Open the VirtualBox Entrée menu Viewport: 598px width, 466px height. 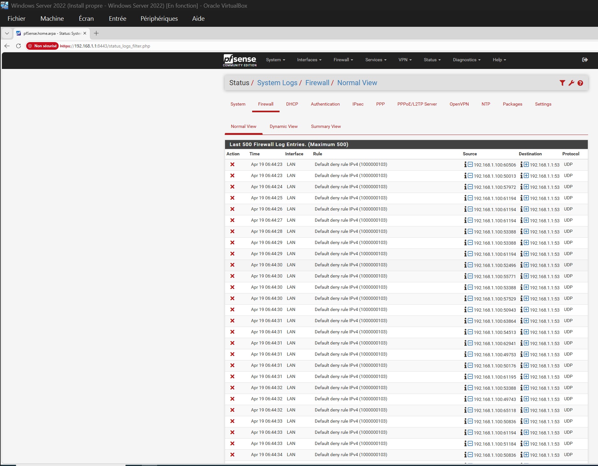(x=117, y=18)
